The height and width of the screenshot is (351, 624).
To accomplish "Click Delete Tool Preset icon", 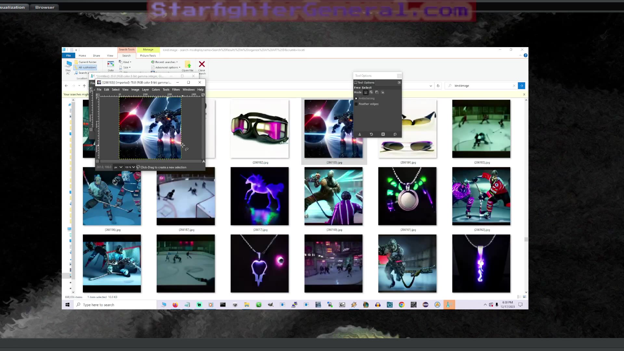I will (x=383, y=134).
